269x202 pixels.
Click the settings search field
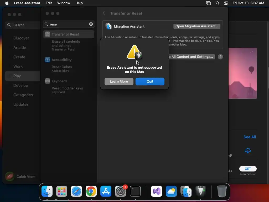pyautogui.click(x=69, y=24)
